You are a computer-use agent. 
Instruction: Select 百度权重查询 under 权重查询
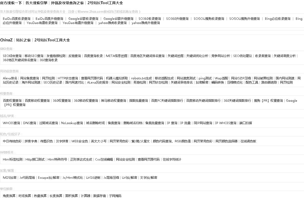12,100
